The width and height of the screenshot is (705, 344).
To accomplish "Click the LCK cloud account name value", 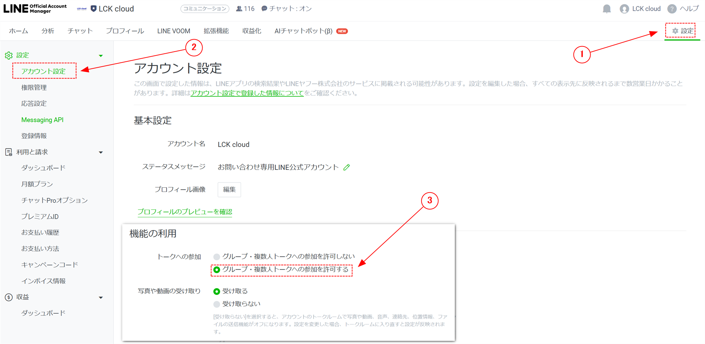I will tap(233, 144).
